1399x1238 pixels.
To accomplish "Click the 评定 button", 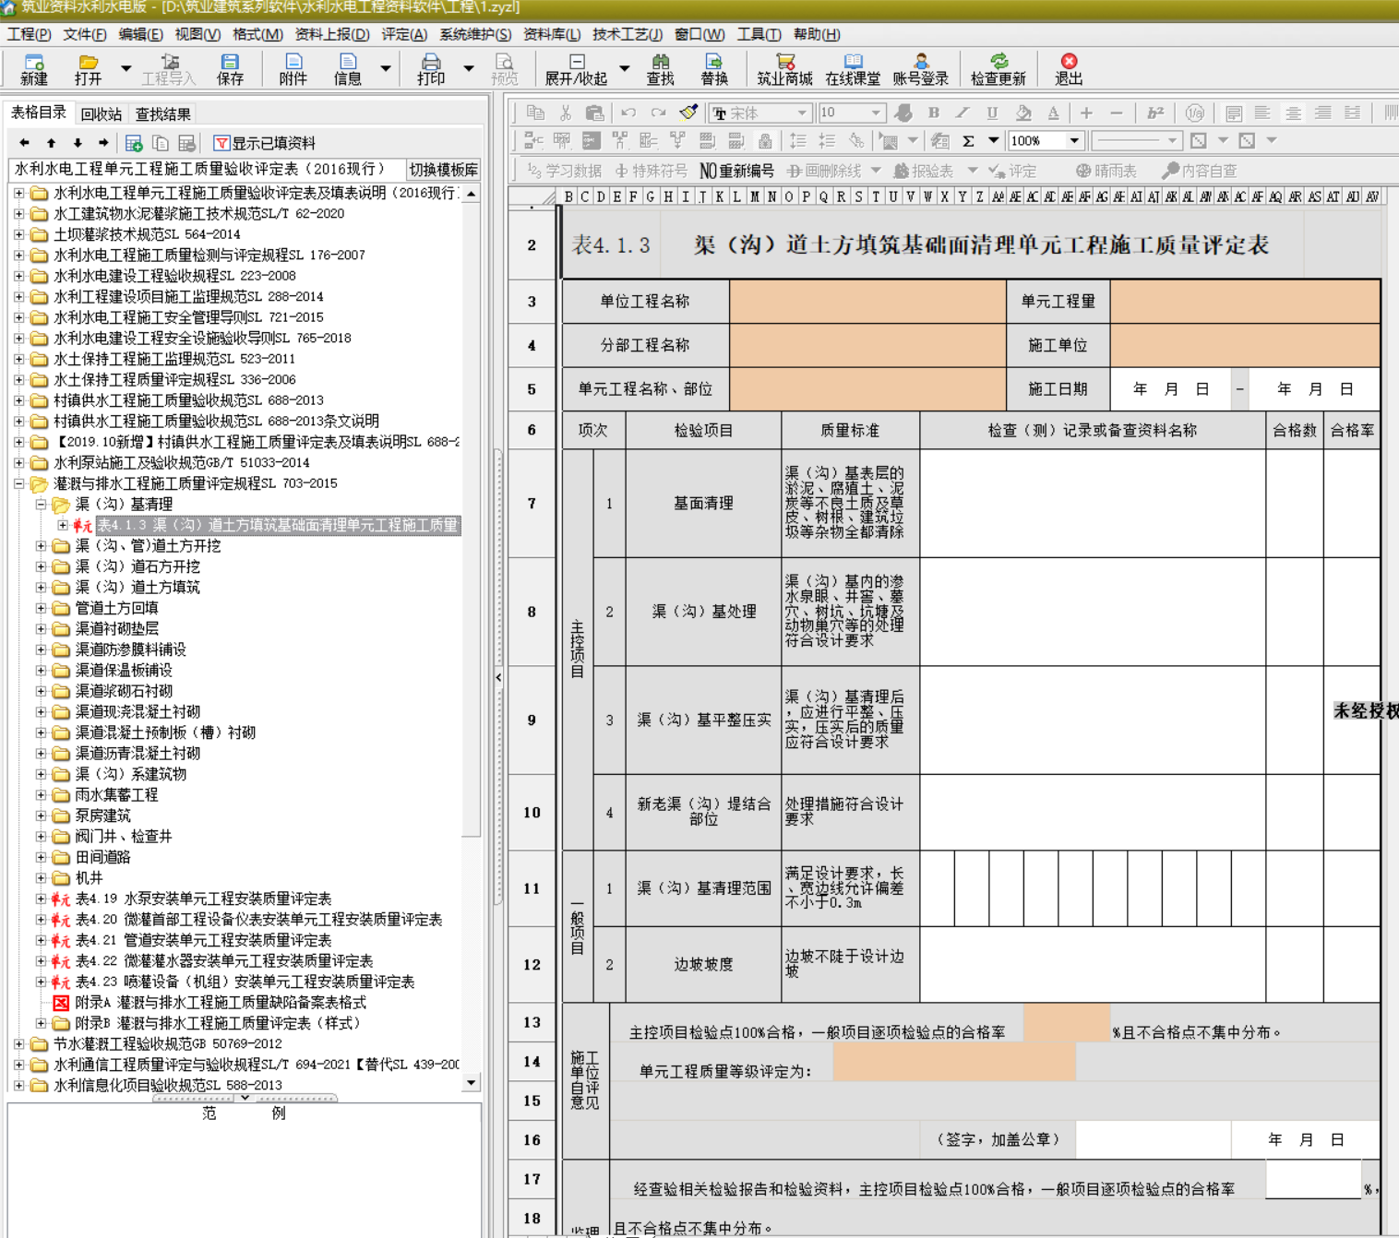I will pos(1012,171).
